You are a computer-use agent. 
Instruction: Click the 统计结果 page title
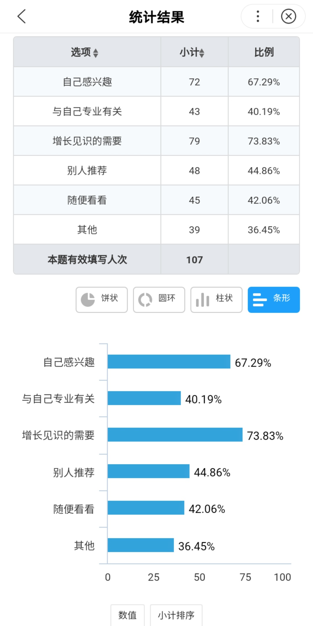pos(156,17)
